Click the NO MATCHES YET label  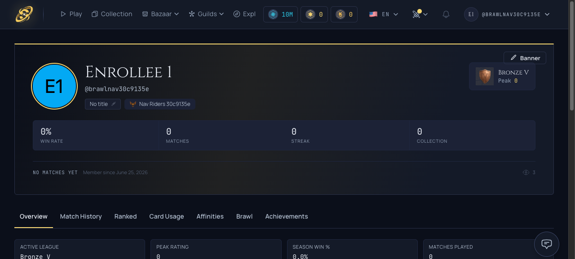coord(55,172)
